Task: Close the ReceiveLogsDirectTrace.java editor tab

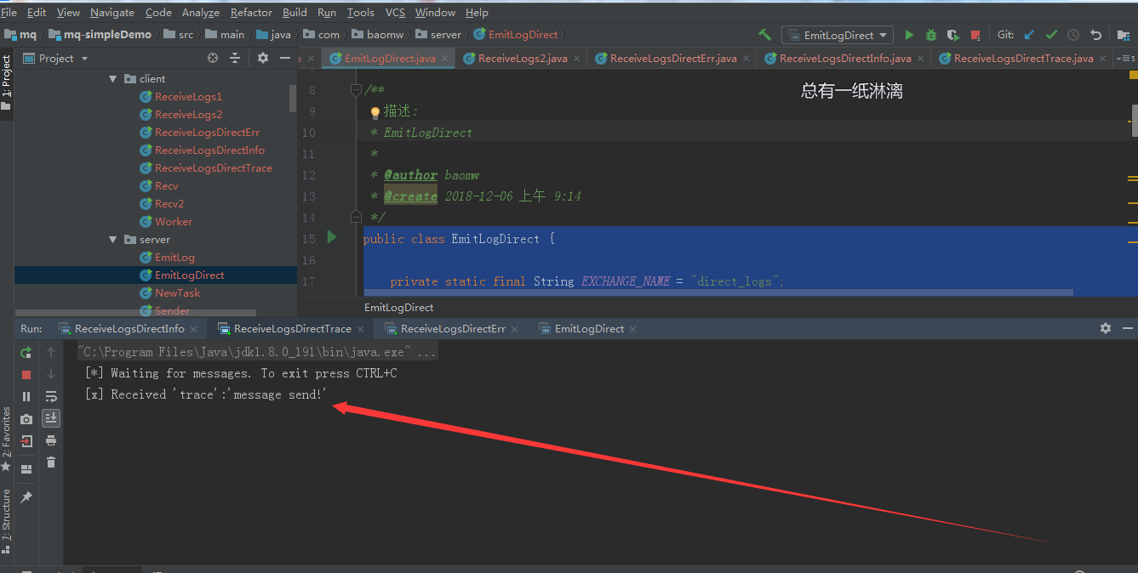Action: pyautogui.click(x=1104, y=59)
